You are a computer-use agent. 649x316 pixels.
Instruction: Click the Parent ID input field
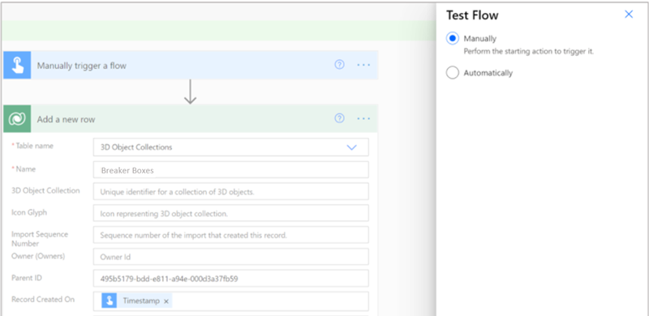click(231, 279)
